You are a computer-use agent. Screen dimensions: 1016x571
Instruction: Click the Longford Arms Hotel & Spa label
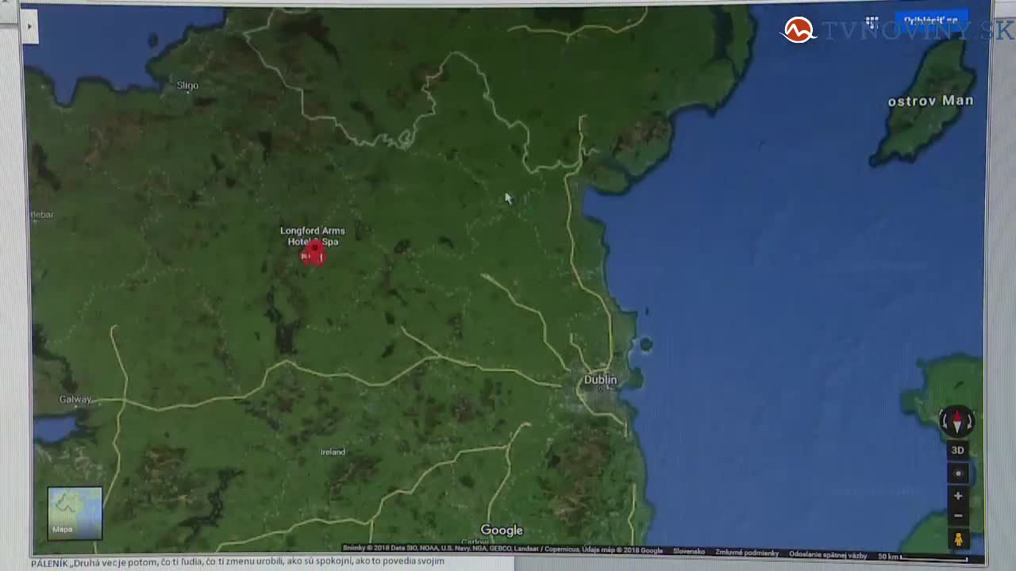[x=313, y=236]
